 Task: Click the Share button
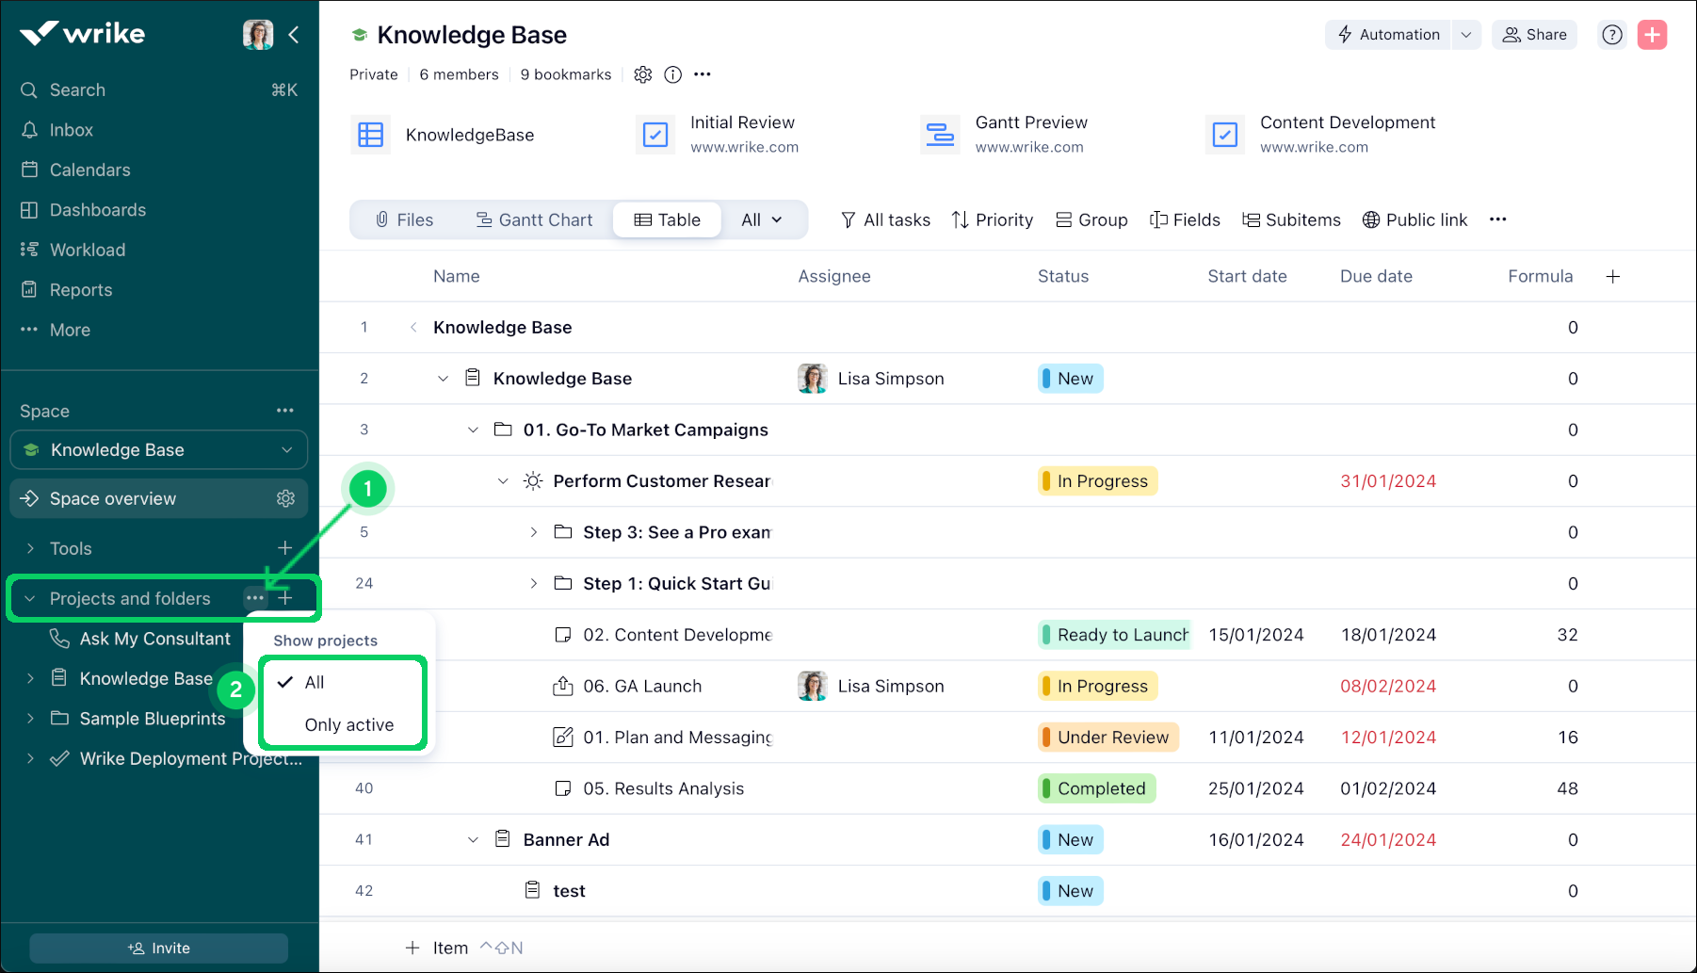(x=1534, y=35)
